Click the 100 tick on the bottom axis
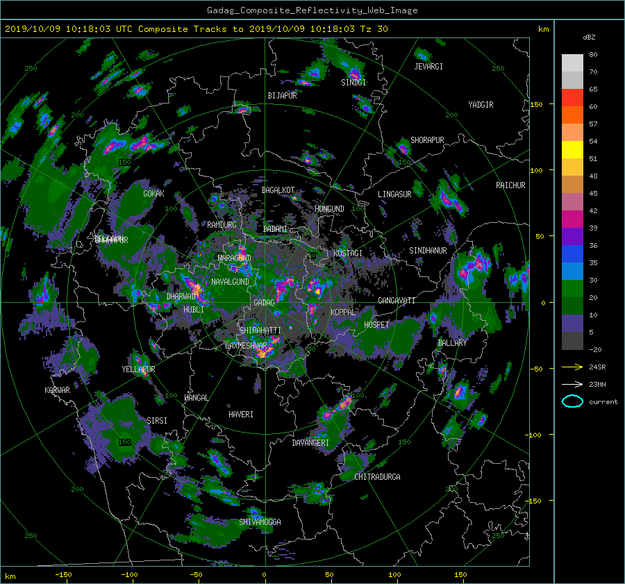 394,574
